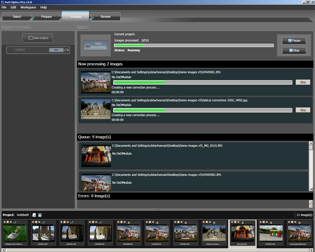Select the orange storefront filmstrip thumbnail
The image size is (315, 252).
click(243, 233)
